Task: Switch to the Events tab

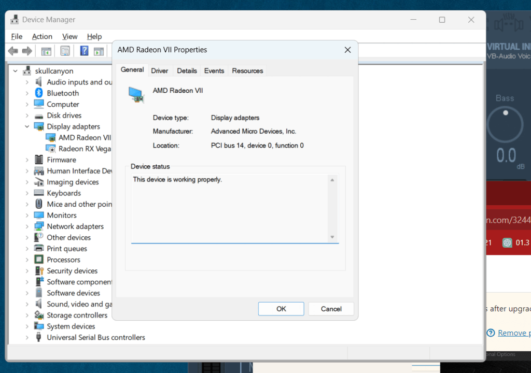Action: click(x=214, y=71)
